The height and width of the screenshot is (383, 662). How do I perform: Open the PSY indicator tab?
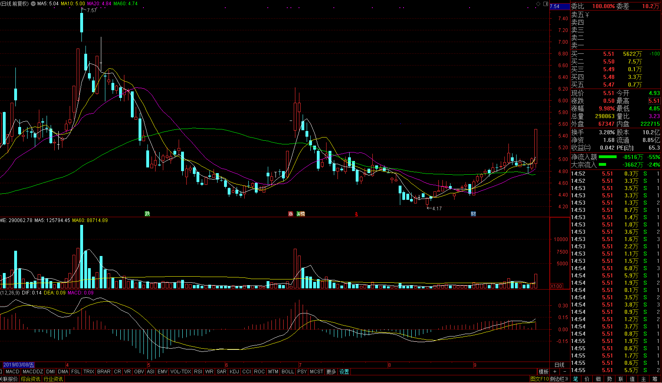pos(302,372)
